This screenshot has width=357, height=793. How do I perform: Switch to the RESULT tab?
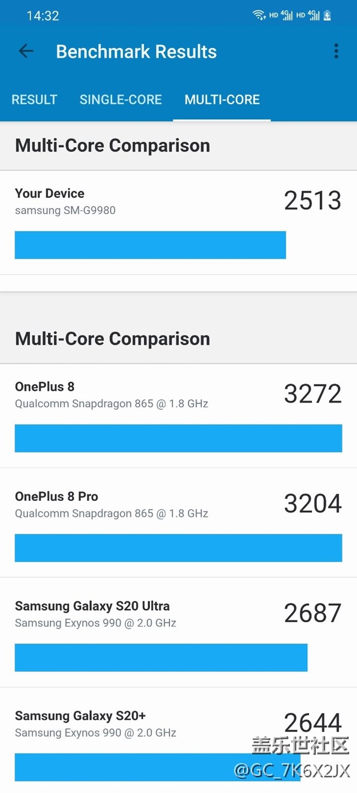34,99
